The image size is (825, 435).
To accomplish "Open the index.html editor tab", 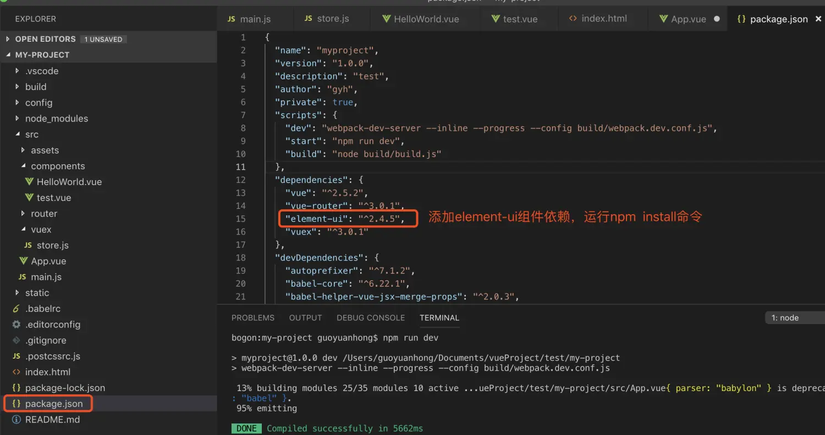I will point(604,18).
